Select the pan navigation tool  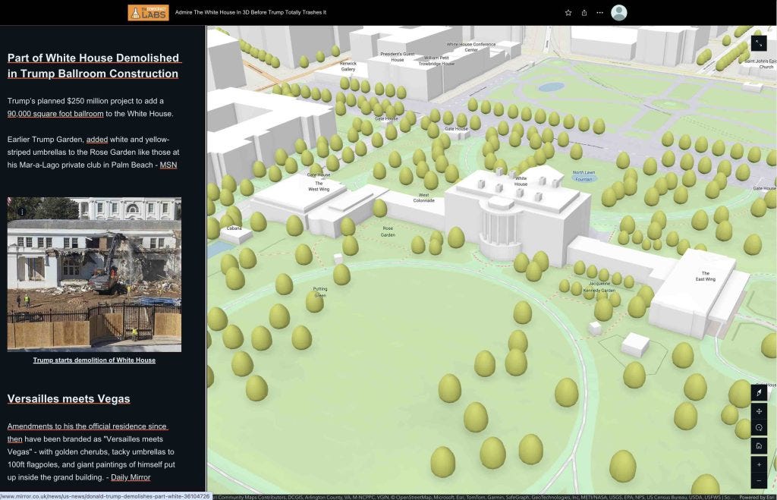pos(759,411)
